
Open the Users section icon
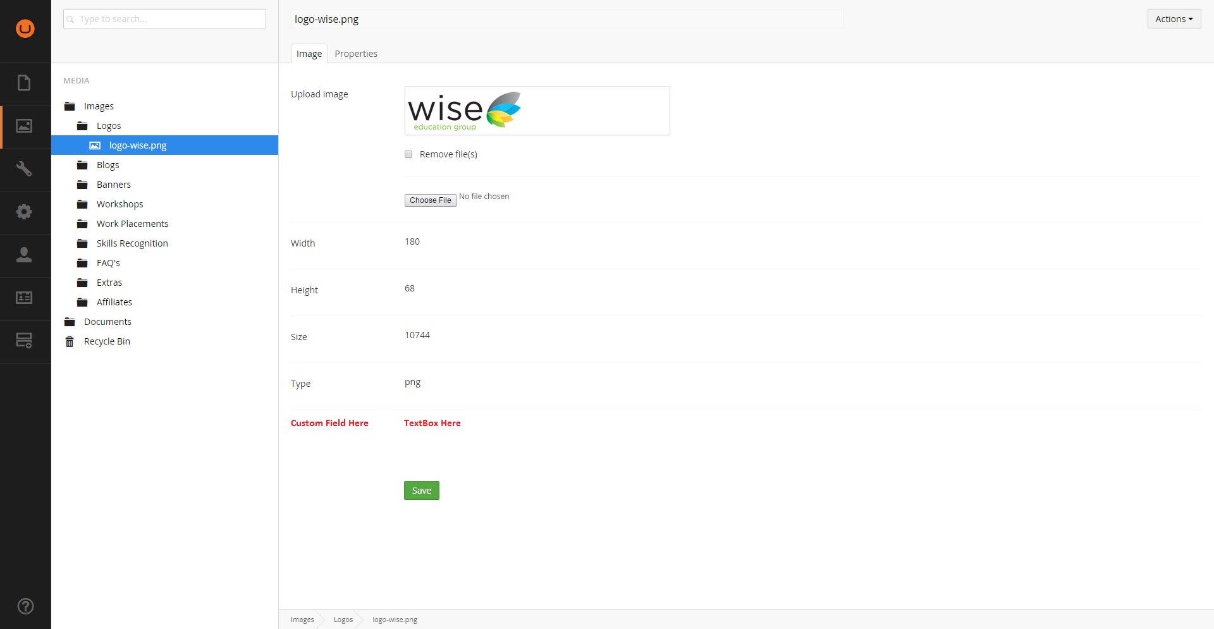click(24, 255)
